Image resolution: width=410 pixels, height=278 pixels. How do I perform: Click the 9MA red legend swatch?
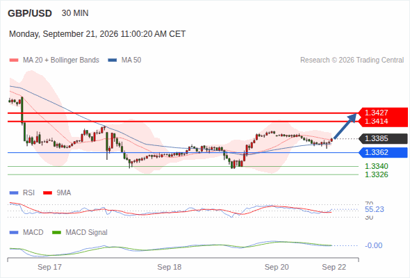click(47, 193)
